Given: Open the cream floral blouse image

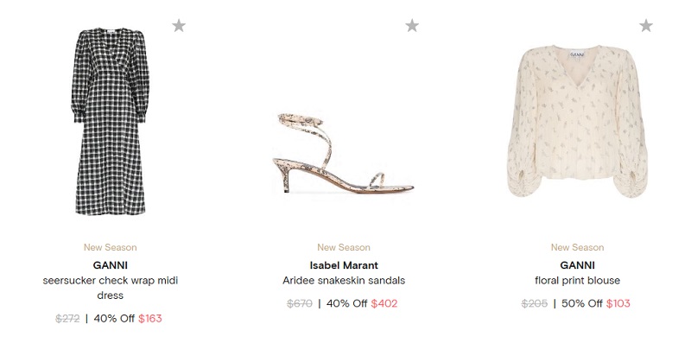Looking at the screenshot, I should pyautogui.click(x=577, y=121).
